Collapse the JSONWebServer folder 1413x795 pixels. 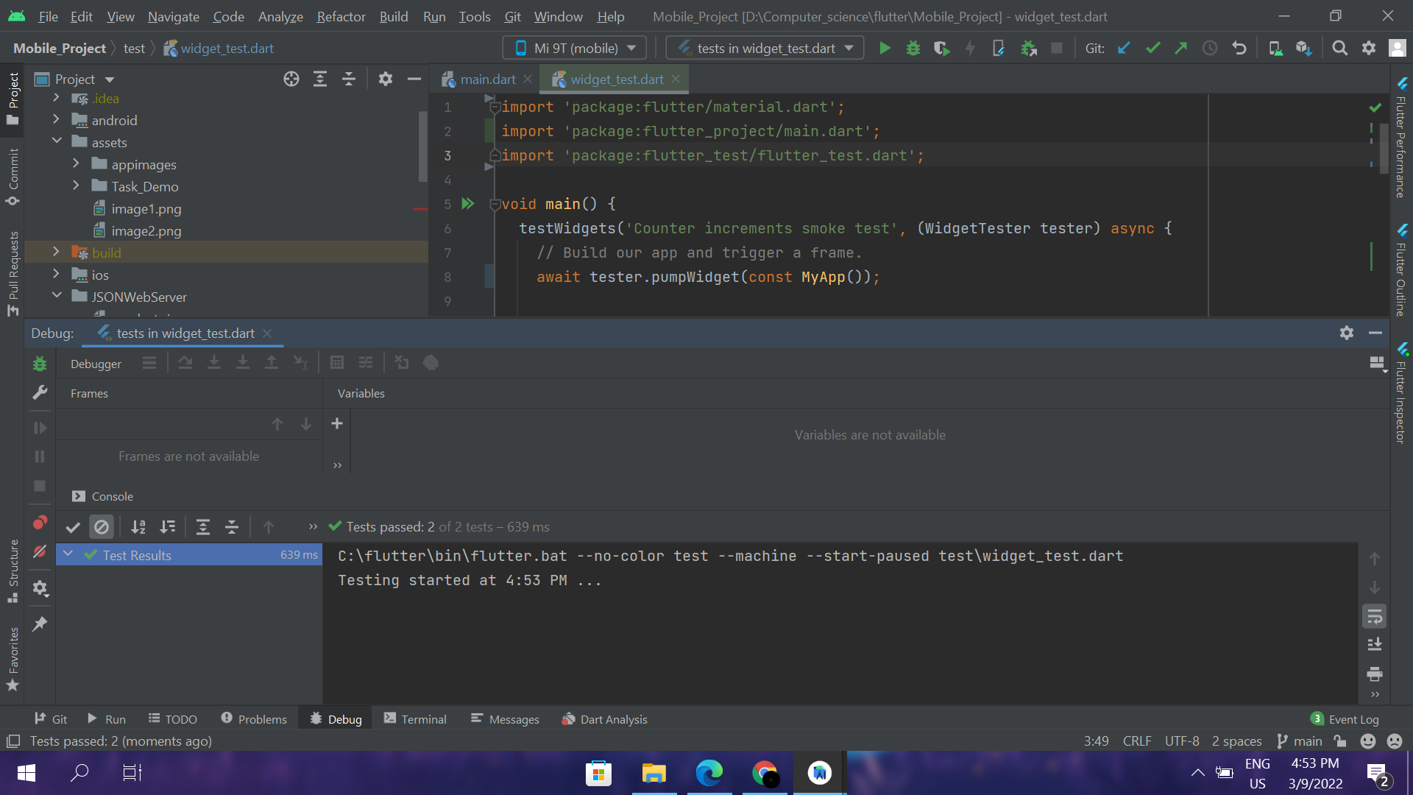(56, 296)
